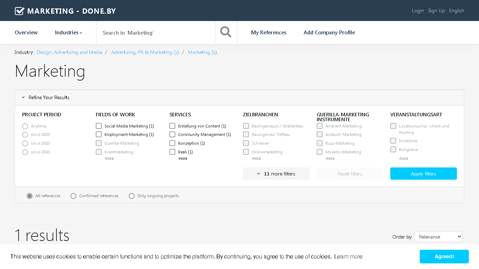The width and height of the screenshot is (479, 269).
Task: Tick the Social Media Marketing checkbox
Action: [x=99, y=126]
